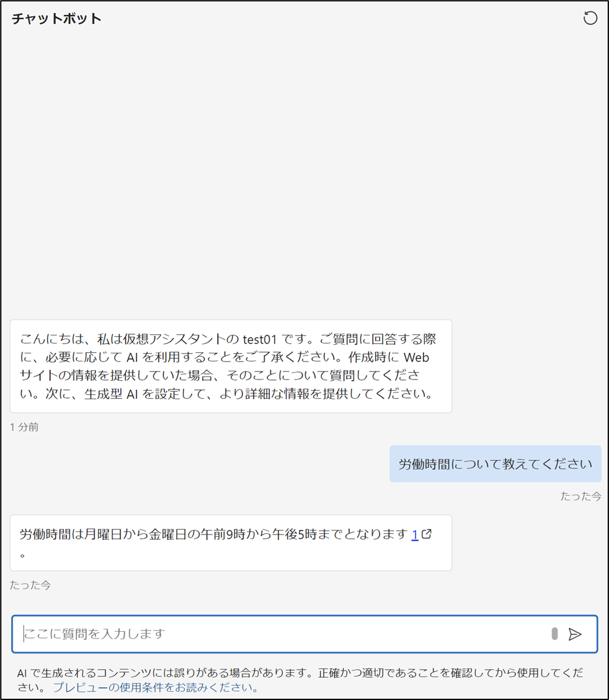The width and height of the screenshot is (609, 700).
Task: Click the チャットボット title text
Action: coord(56,19)
